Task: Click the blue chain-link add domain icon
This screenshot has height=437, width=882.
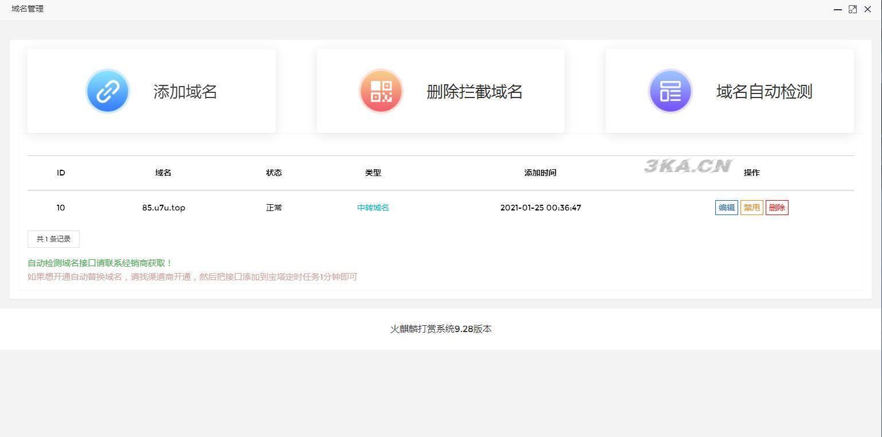Action: [108, 91]
